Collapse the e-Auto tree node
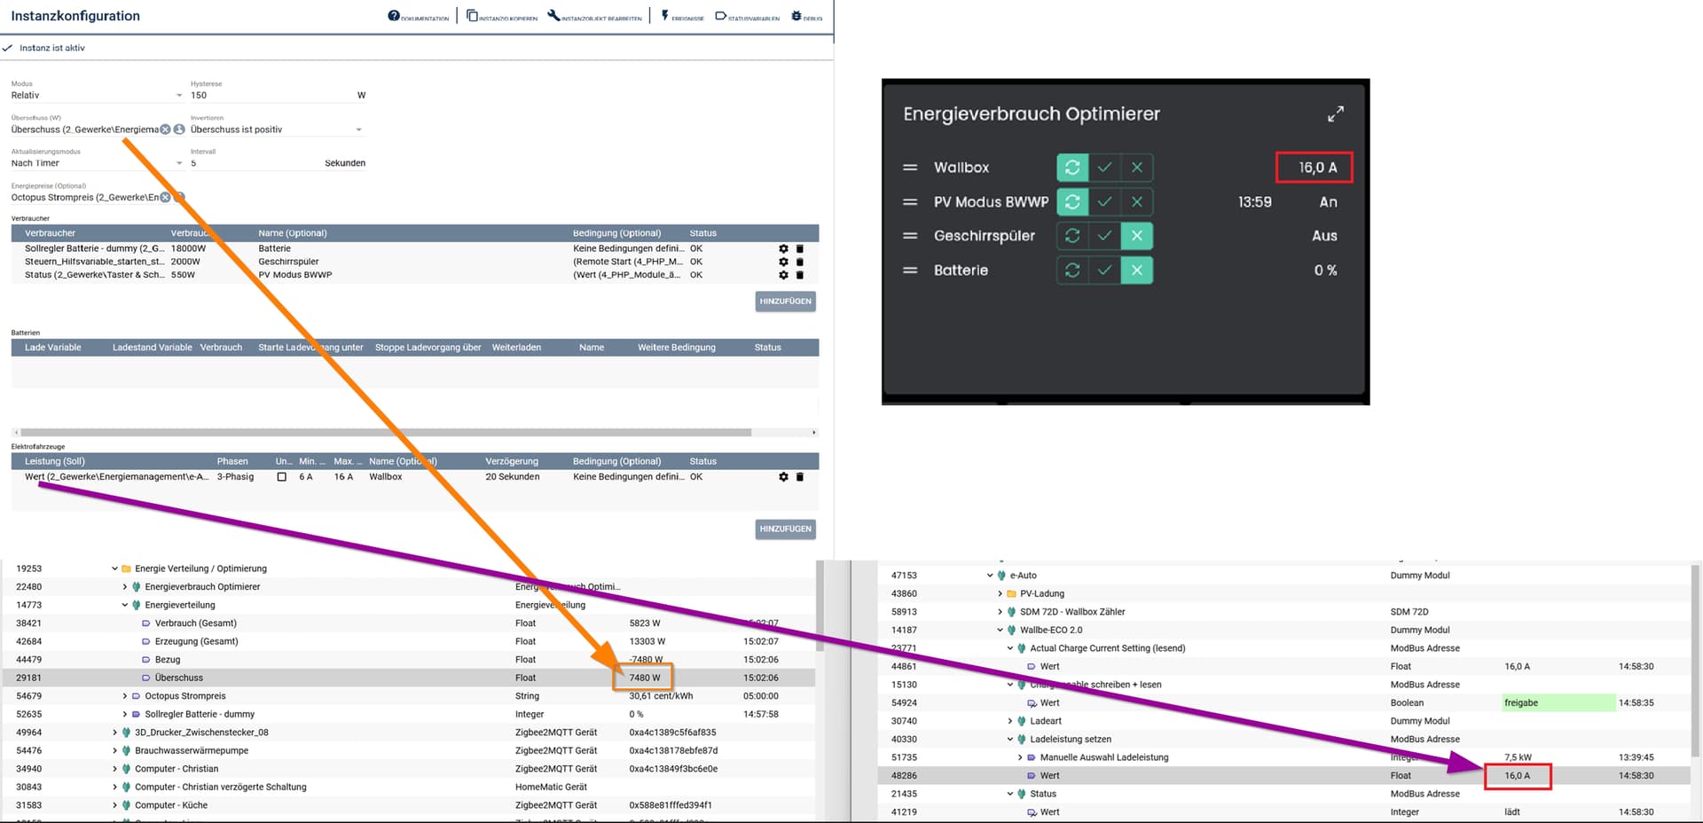The width and height of the screenshot is (1703, 823). (990, 576)
